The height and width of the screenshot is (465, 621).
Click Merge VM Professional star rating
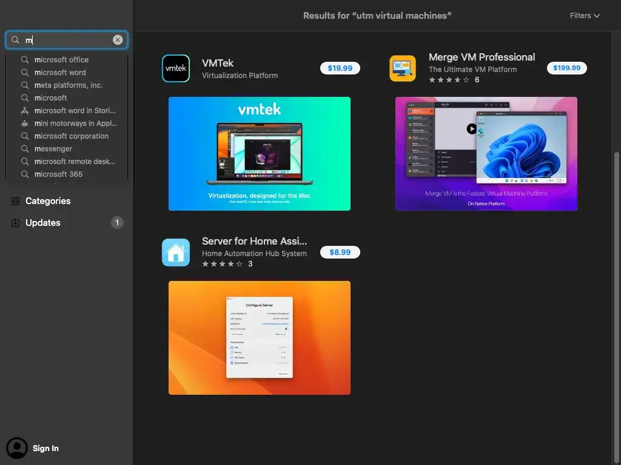click(449, 80)
